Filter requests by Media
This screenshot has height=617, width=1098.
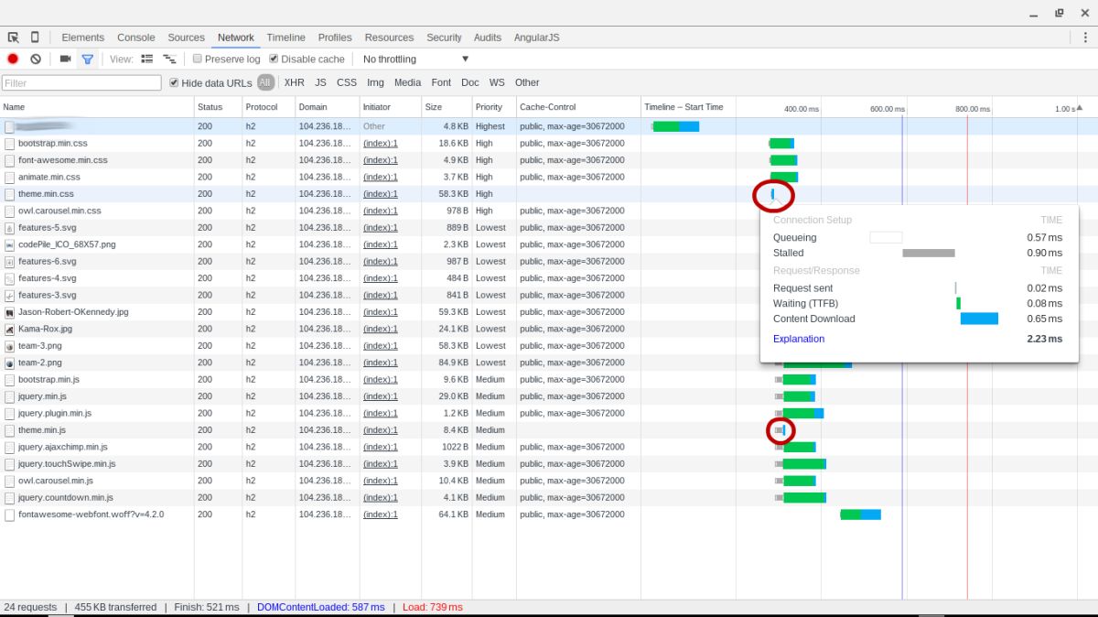point(407,82)
